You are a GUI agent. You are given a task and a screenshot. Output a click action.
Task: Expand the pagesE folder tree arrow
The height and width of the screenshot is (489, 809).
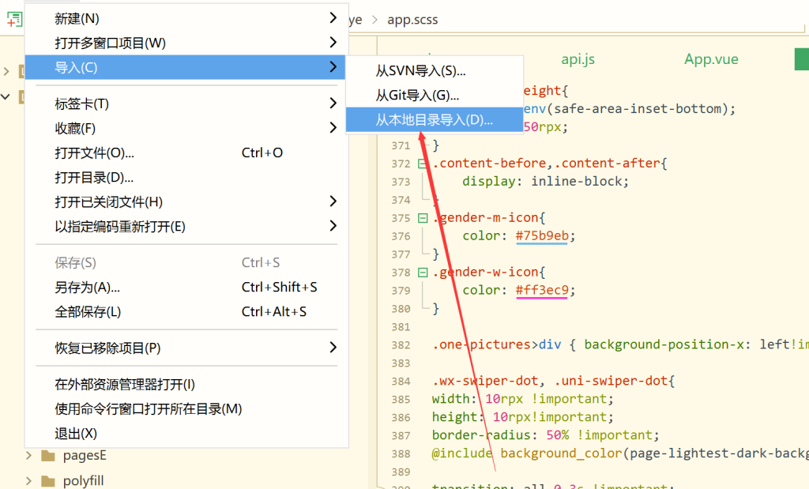click(28, 456)
